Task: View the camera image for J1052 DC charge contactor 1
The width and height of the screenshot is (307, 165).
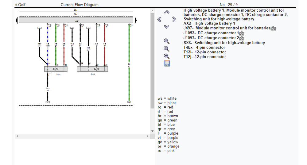Action: coord(242,33)
